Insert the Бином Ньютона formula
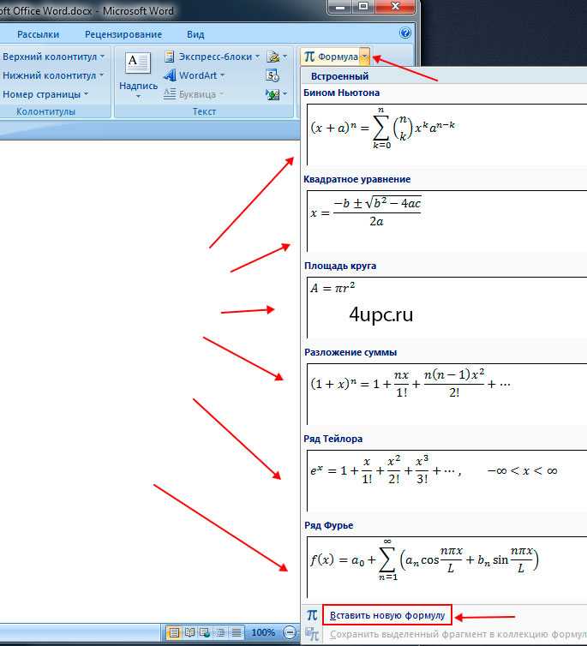Image resolution: width=587 pixels, height=646 pixels. click(446, 135)
